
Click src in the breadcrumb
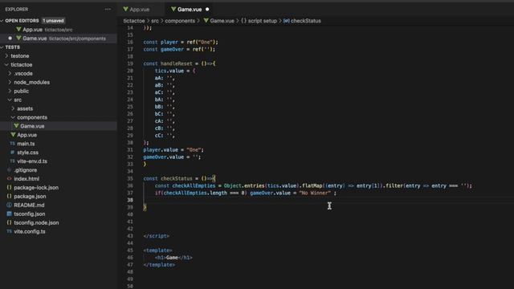point(155,21)
